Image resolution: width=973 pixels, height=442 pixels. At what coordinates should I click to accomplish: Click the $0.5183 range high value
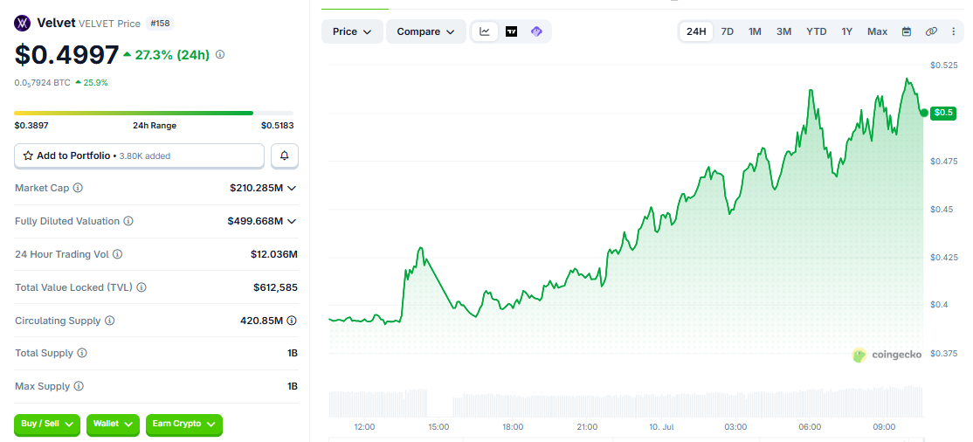click(x=278, y=126)
